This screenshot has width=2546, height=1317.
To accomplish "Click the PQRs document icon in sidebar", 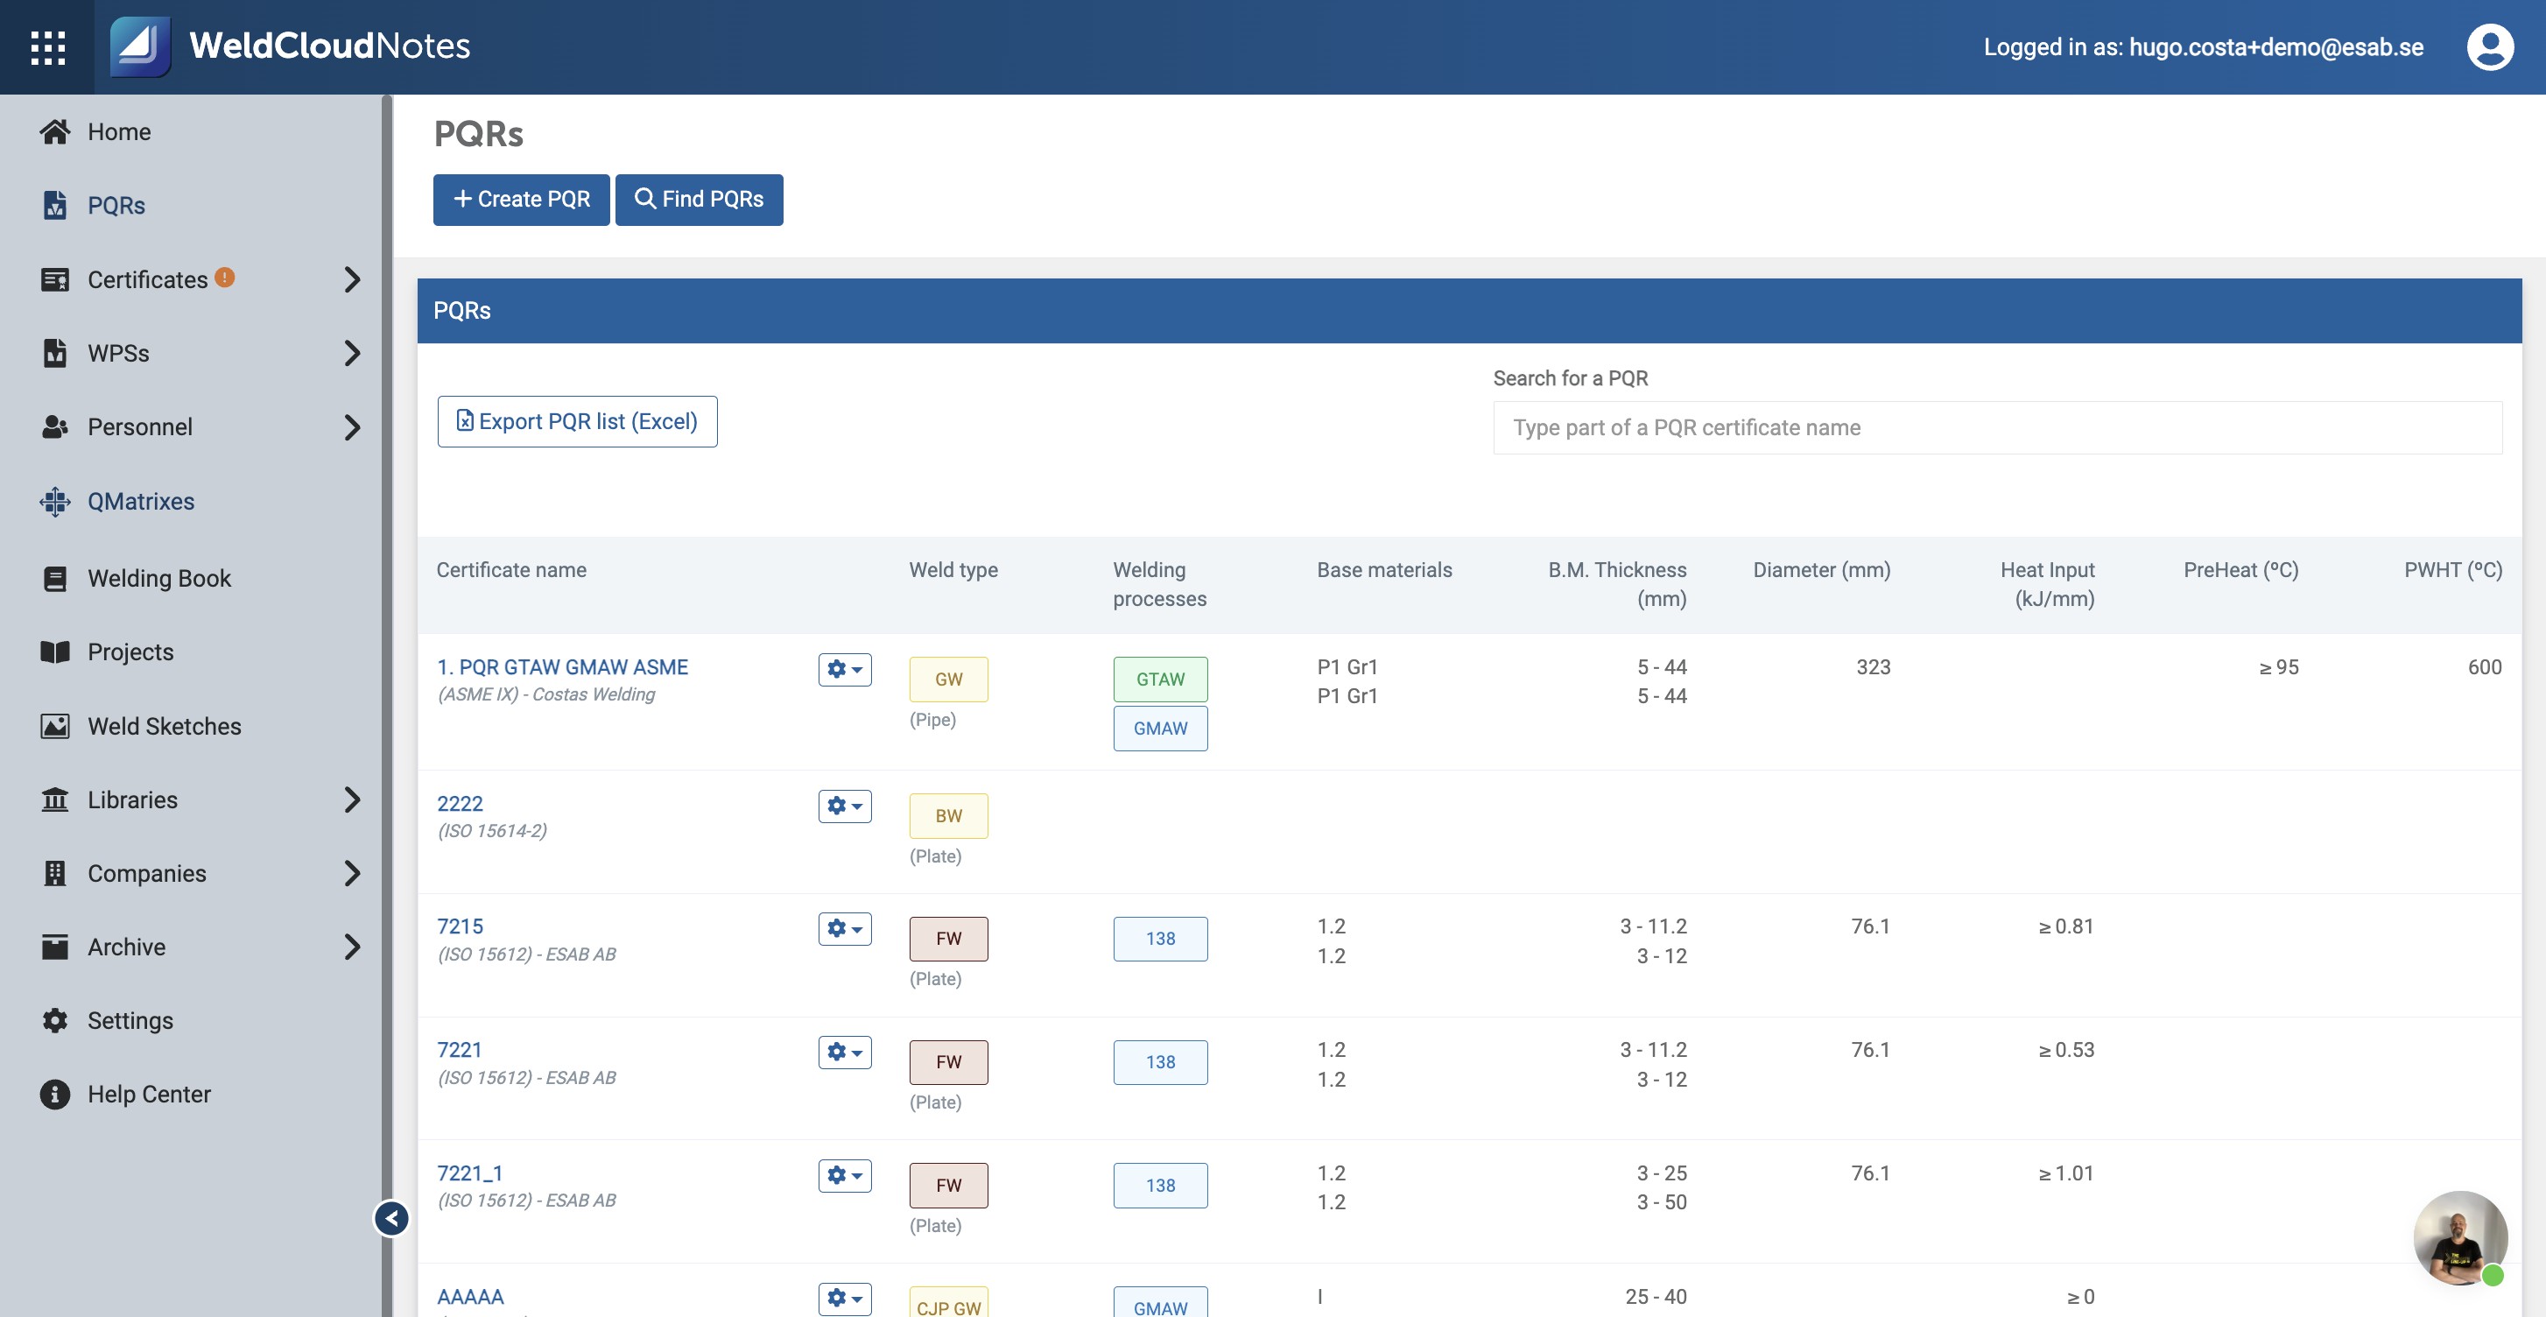I will (x=55, y=205).
